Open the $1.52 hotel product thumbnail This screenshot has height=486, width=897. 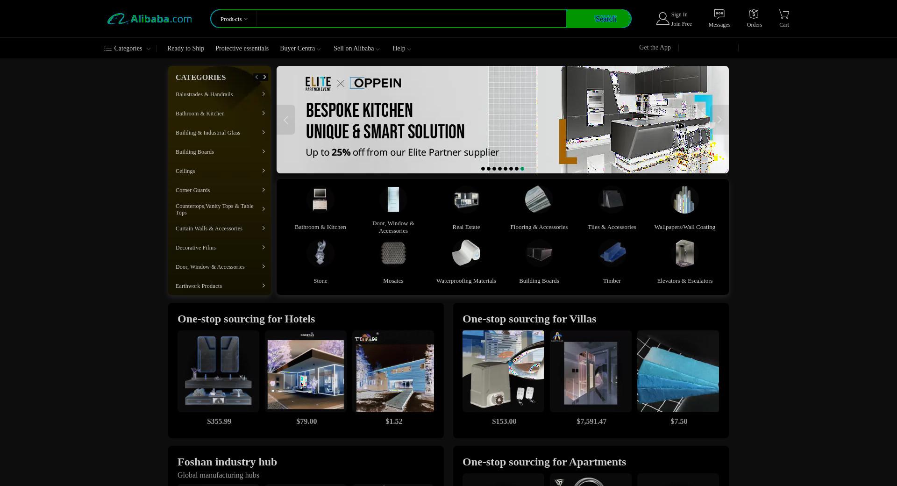(x=393, y=371)
